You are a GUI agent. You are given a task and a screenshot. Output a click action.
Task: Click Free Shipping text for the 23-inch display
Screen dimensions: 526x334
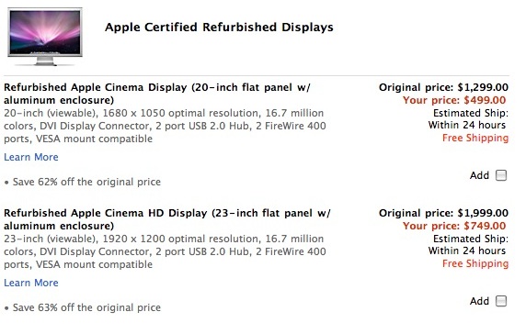[475, 263]
